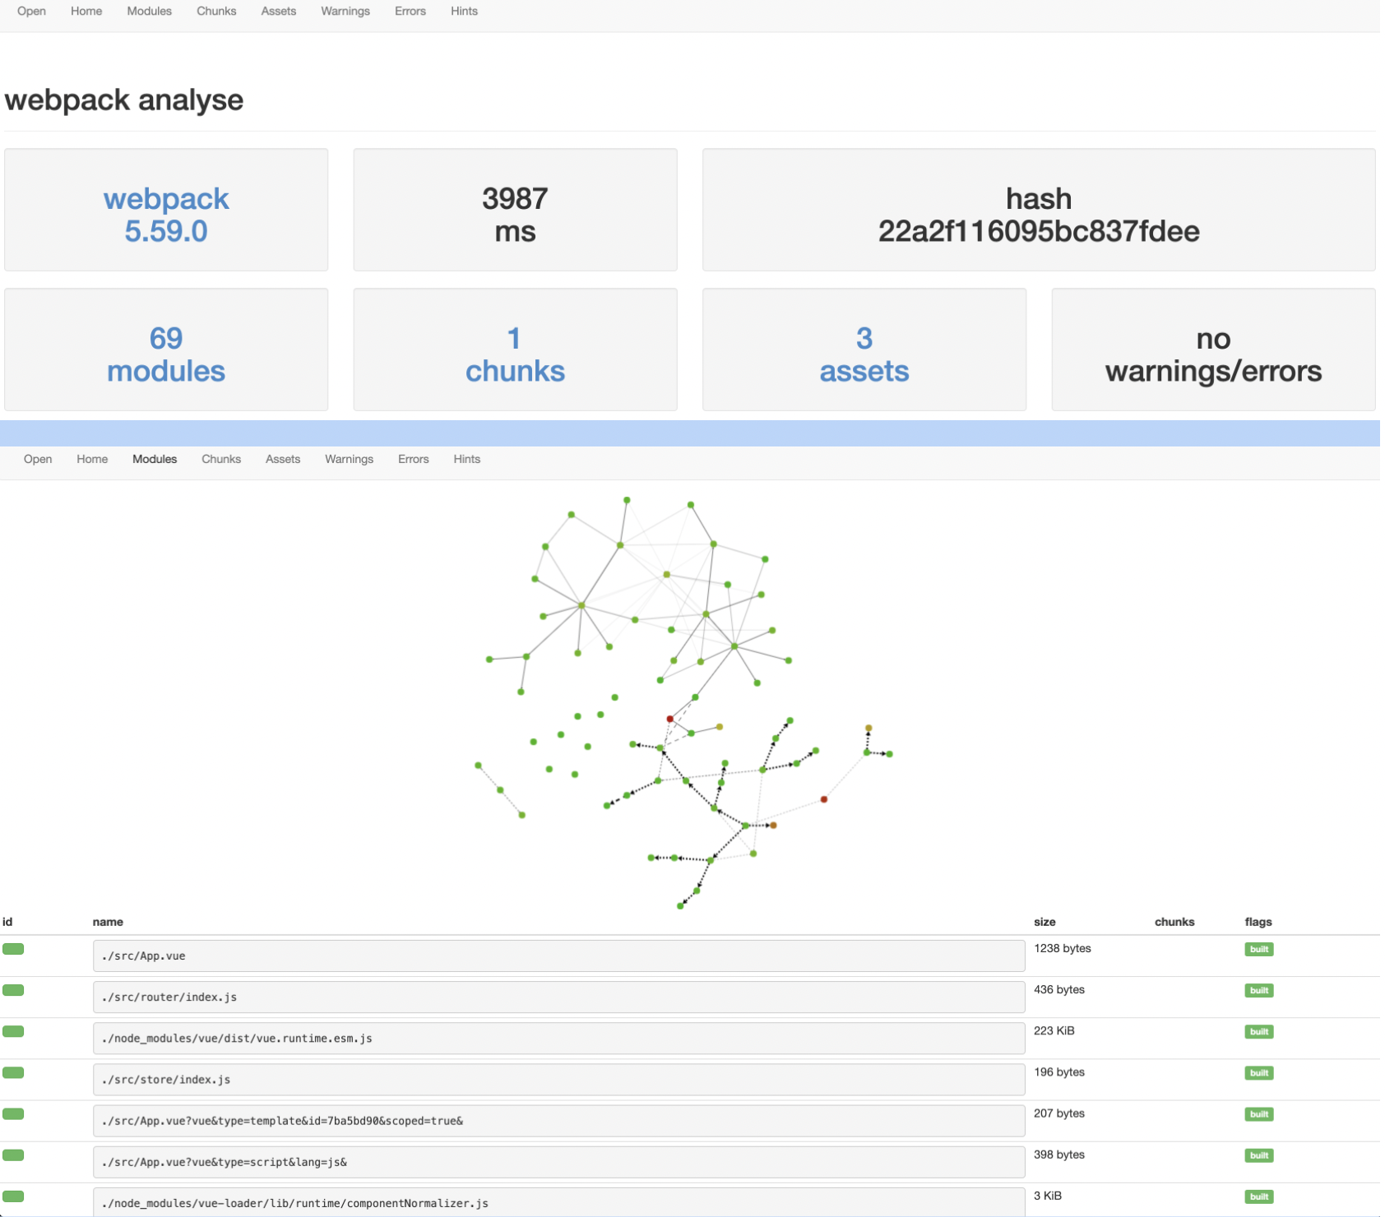Go to Home in the topmost navigation bar
Screen dimensions: 1385x1217
pyautogui.click(x=86, y=12)
